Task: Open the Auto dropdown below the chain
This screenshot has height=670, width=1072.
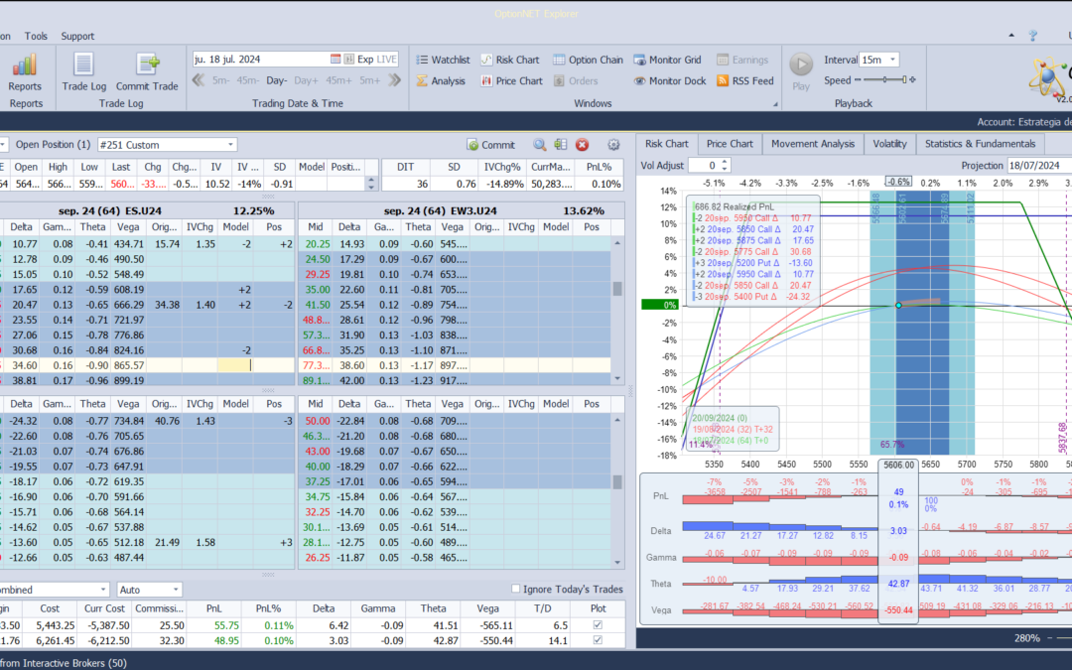Action: coord(176,590)
